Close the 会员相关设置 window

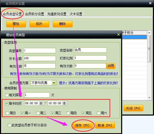click(x=150, y=3)
